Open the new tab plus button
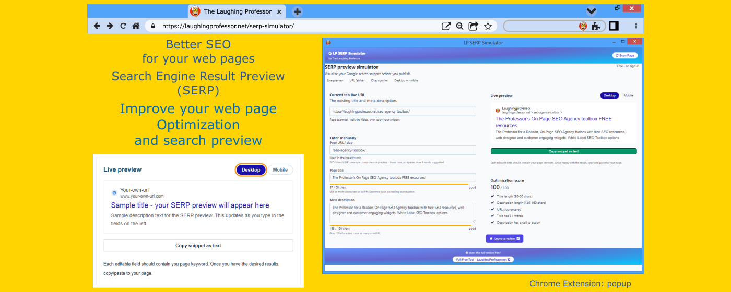This screenshot has height=292, width=731. click(297, 11)
